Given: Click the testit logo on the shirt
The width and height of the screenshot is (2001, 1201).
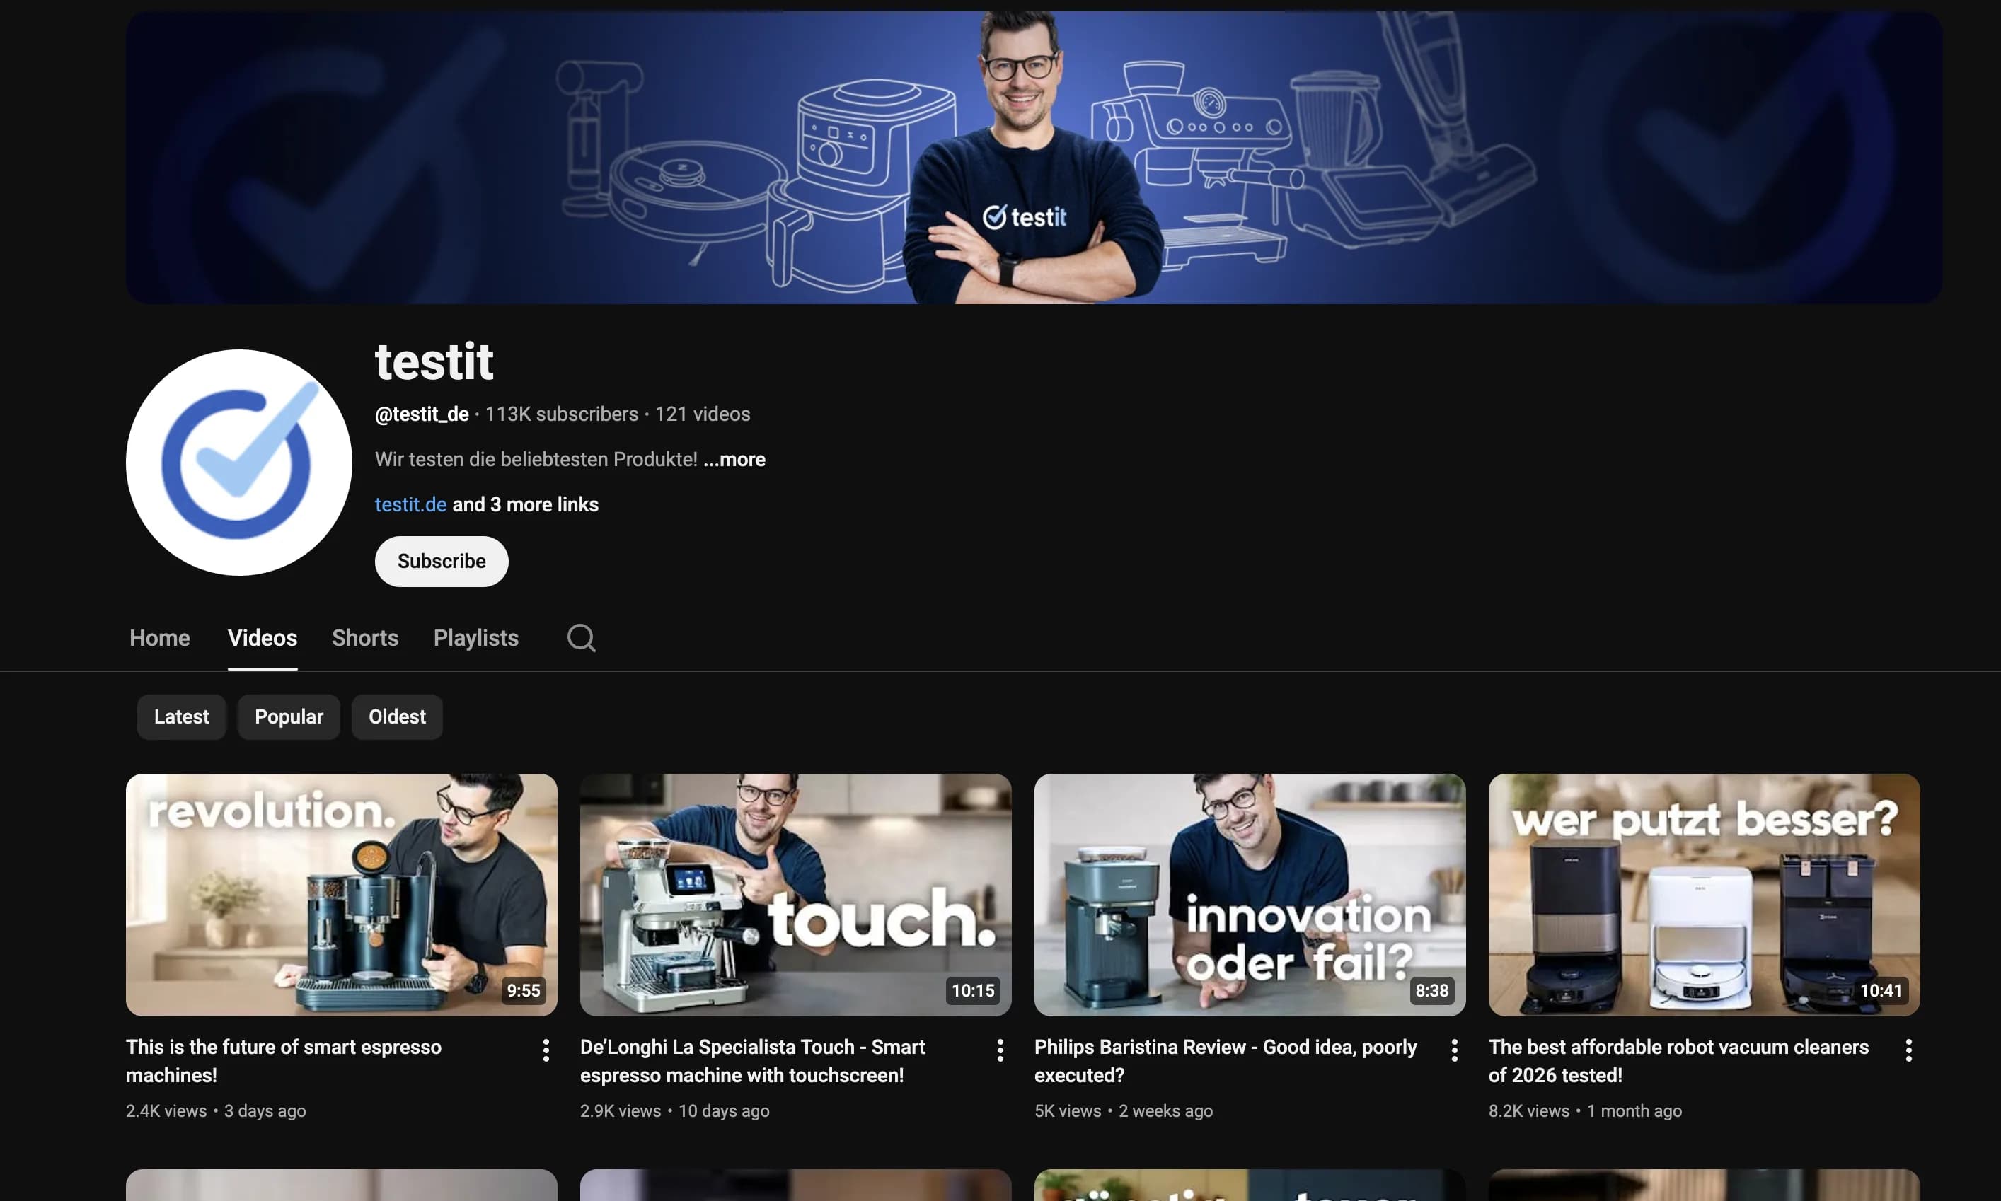Looking at the screenshot, I should click(x=1027, y=216).
